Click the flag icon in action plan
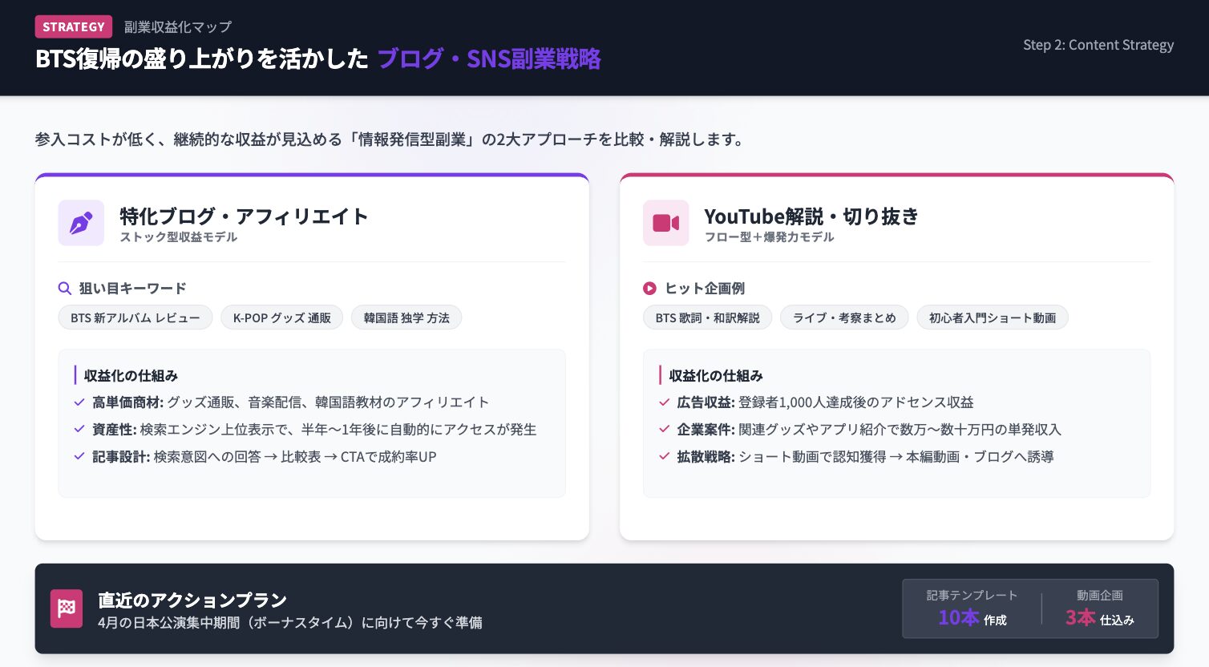 point(67,608)
